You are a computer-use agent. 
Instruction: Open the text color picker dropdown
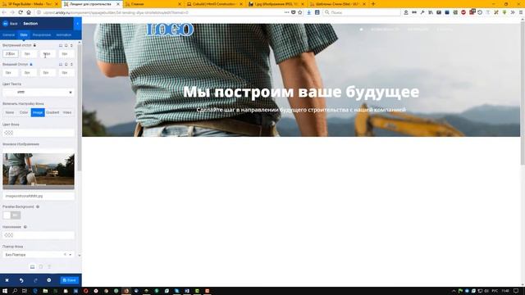pyautogui.click(x=39, y=92)
